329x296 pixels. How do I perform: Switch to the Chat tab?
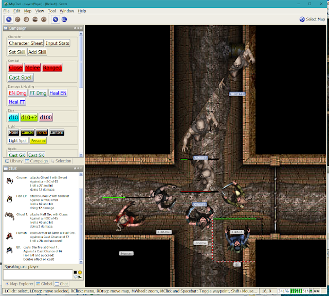pos(61,284)
